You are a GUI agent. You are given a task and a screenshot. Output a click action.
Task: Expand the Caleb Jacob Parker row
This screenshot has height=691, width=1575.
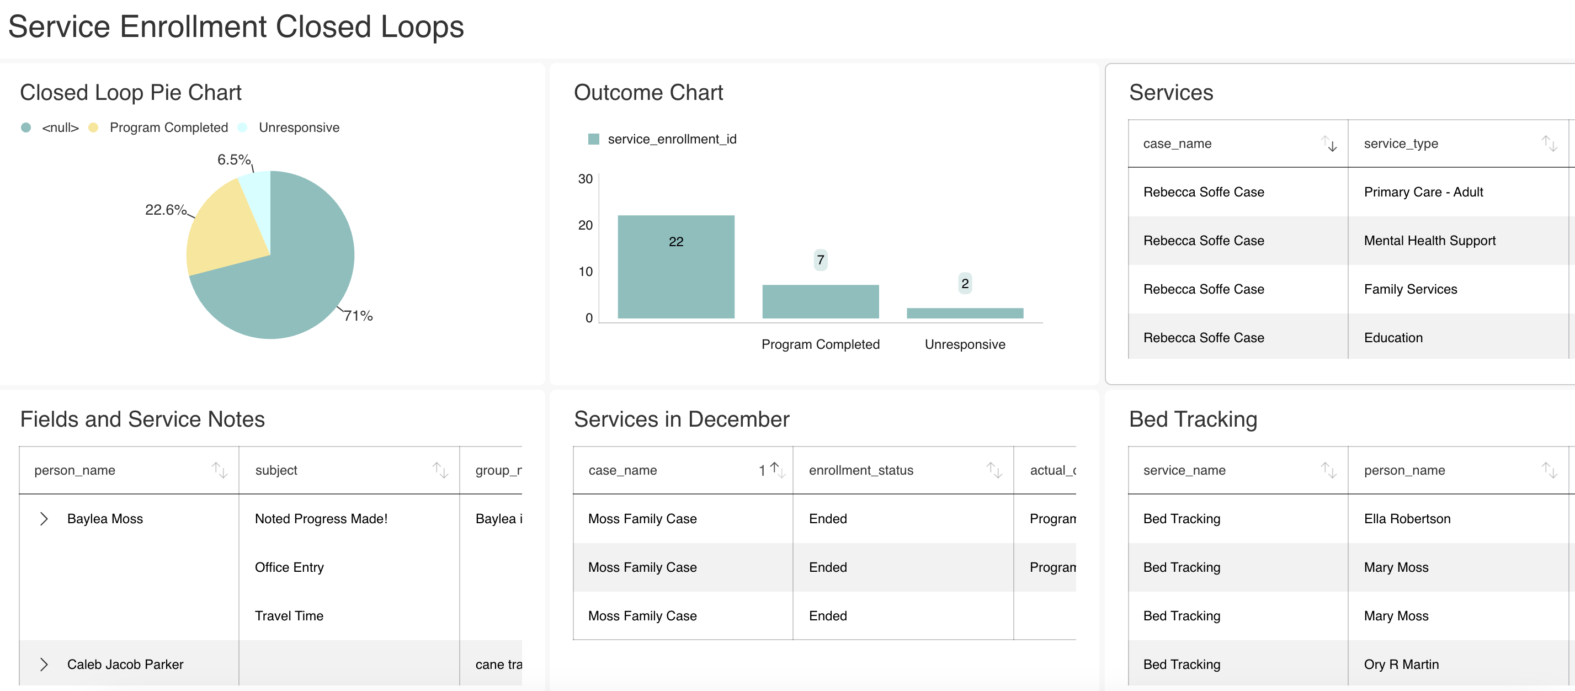tap(44, 664)
